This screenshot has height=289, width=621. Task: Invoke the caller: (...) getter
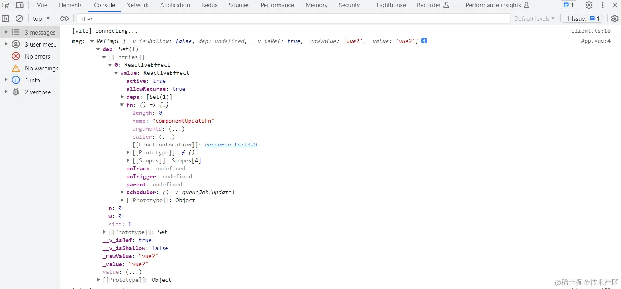[x=167, y=137]
